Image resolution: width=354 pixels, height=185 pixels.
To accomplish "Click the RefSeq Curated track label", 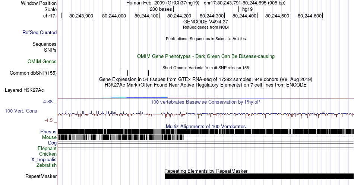I will tap(39, 32).
